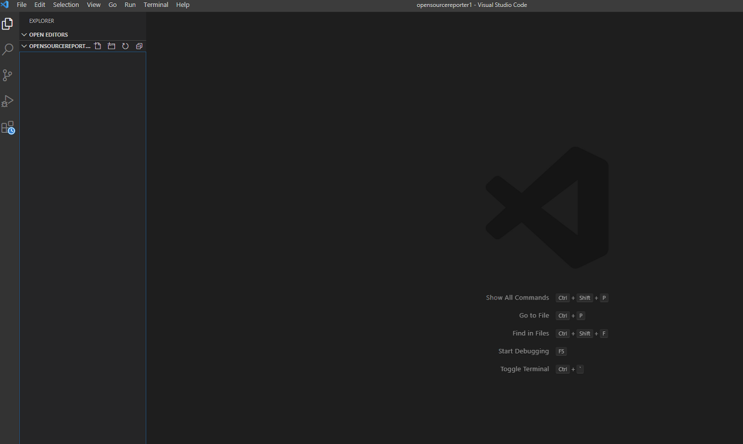743x444 pixels.
Task: Click the VS Code logo in title bar
Action: [x=5, y=5]
